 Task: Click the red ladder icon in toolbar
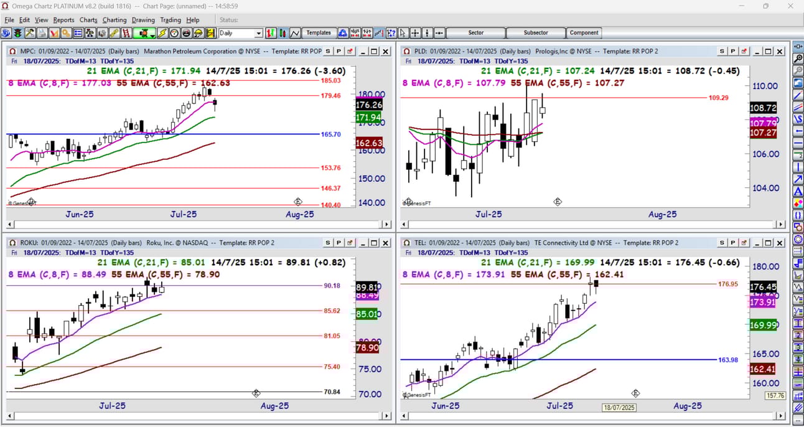click(126, 33)
